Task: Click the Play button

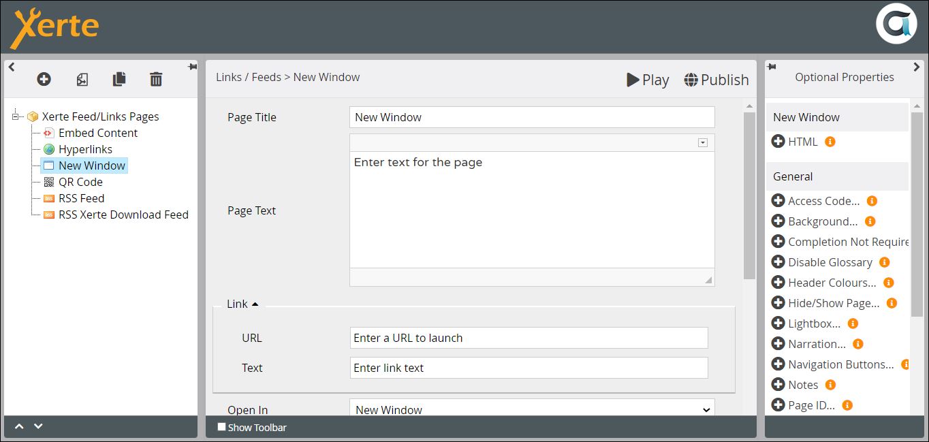Action: (648, 80)
